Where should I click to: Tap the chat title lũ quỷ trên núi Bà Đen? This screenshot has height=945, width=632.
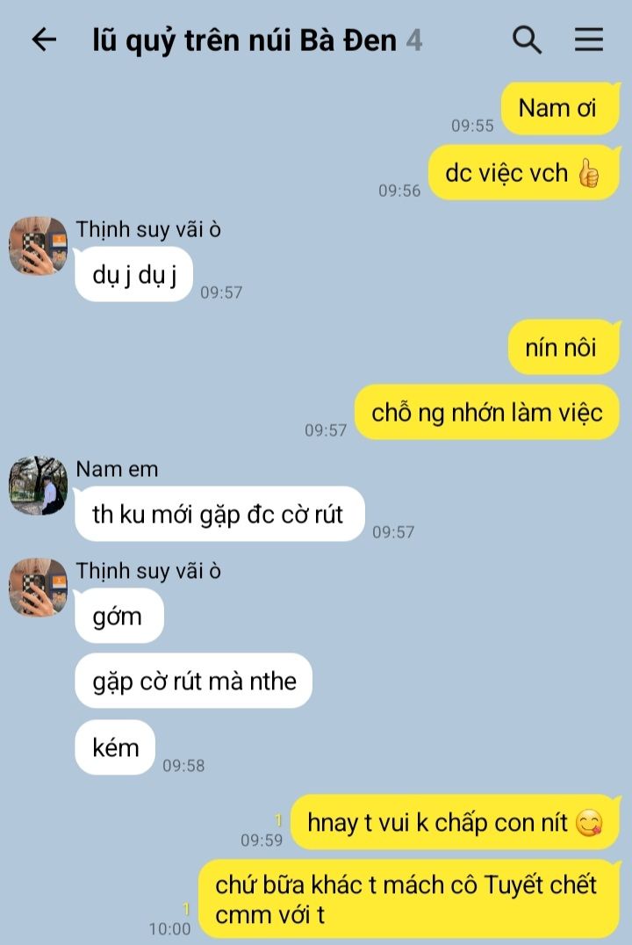[x=244, y=41]
